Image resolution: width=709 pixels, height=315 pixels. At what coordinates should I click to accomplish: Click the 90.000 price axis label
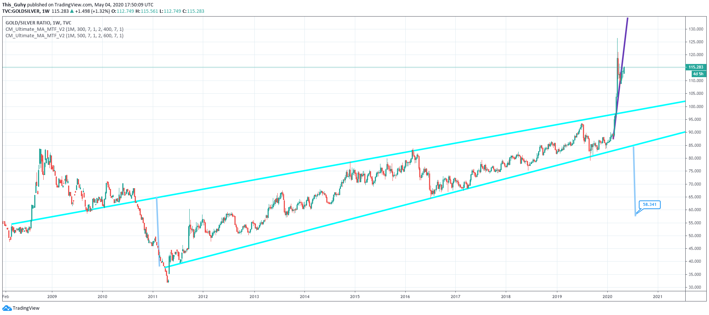pos(696,132)
